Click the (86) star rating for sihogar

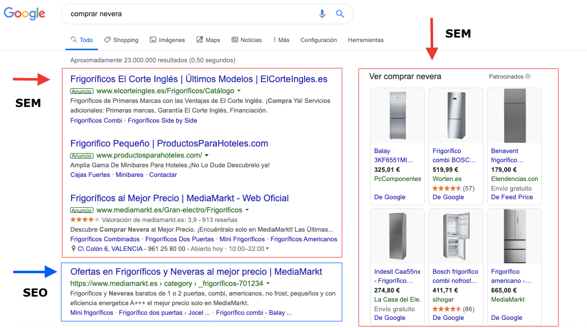click(453, 309)
